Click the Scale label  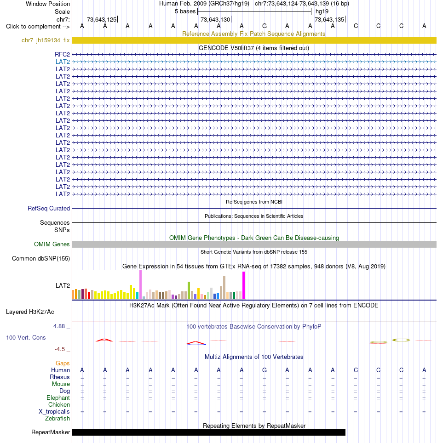(x=62, y=11)
